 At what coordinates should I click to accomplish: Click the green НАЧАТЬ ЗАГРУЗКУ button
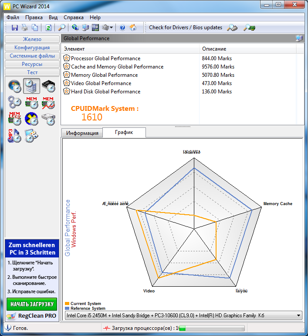point(32,304)
